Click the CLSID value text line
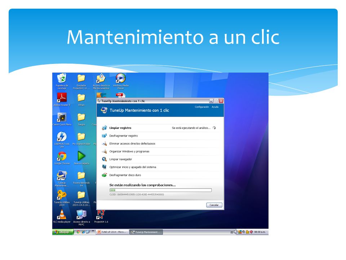The image size is (346, 260). [137, 195]
